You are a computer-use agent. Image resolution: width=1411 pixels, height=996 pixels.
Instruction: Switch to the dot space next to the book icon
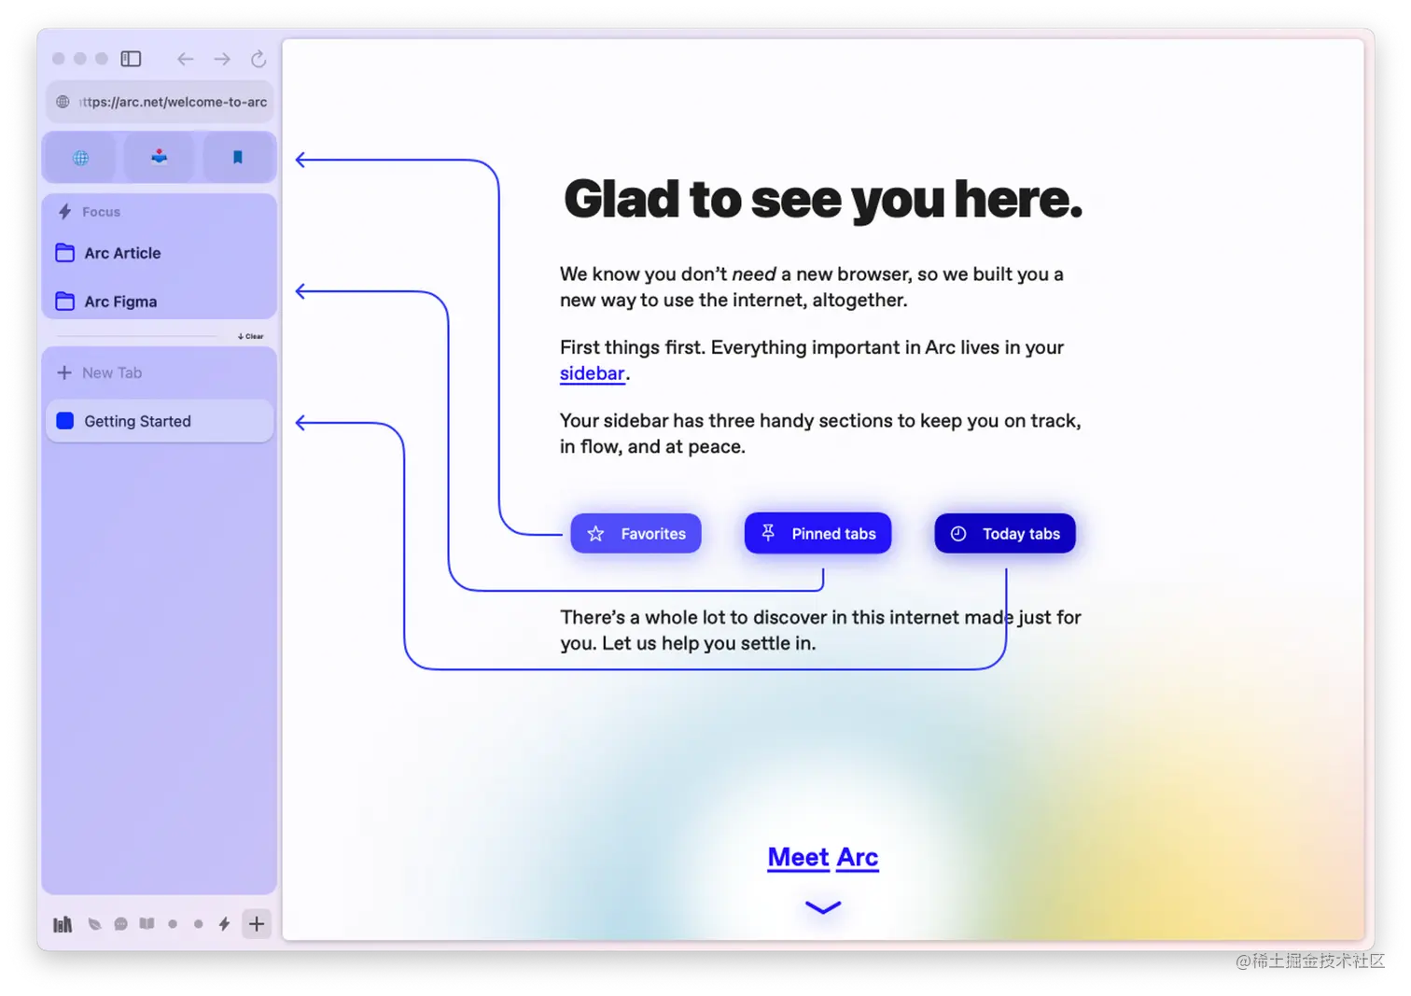[x=173, y=924]
